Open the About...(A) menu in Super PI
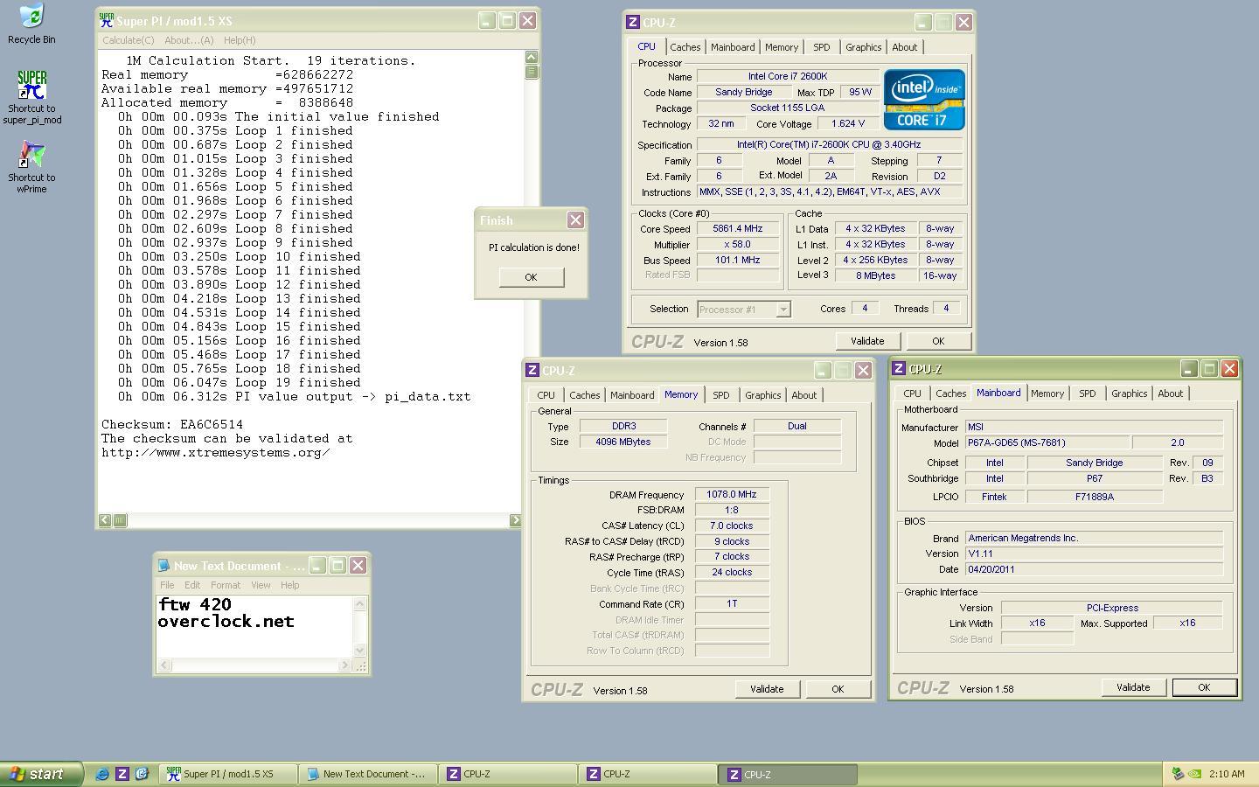Viewport: 1259px width, 787px height. pyautogui.click(x=189, y=40)
